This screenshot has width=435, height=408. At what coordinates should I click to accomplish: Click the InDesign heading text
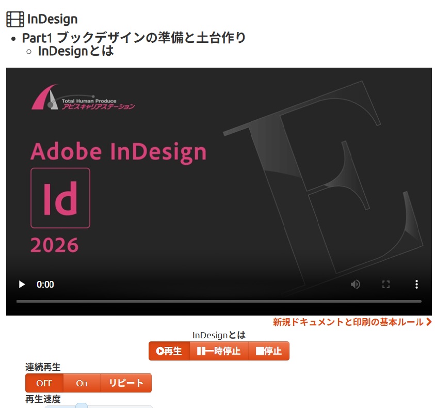(x=53, y=19)
